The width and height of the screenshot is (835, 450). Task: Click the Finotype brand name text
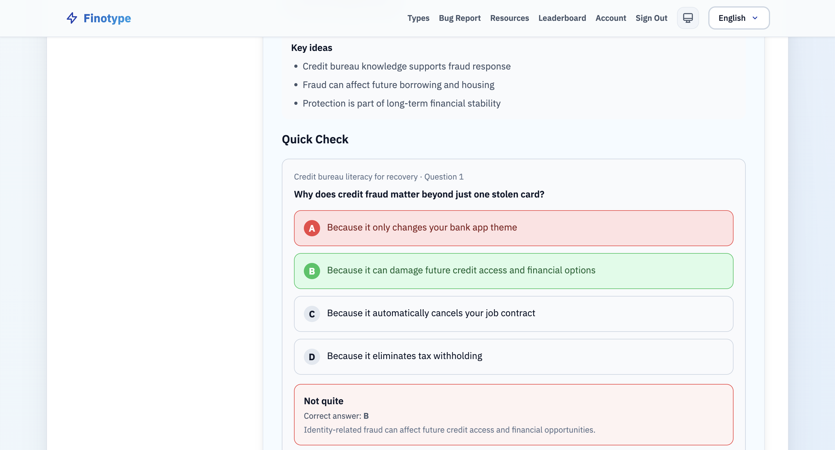[x=107, y=18]
